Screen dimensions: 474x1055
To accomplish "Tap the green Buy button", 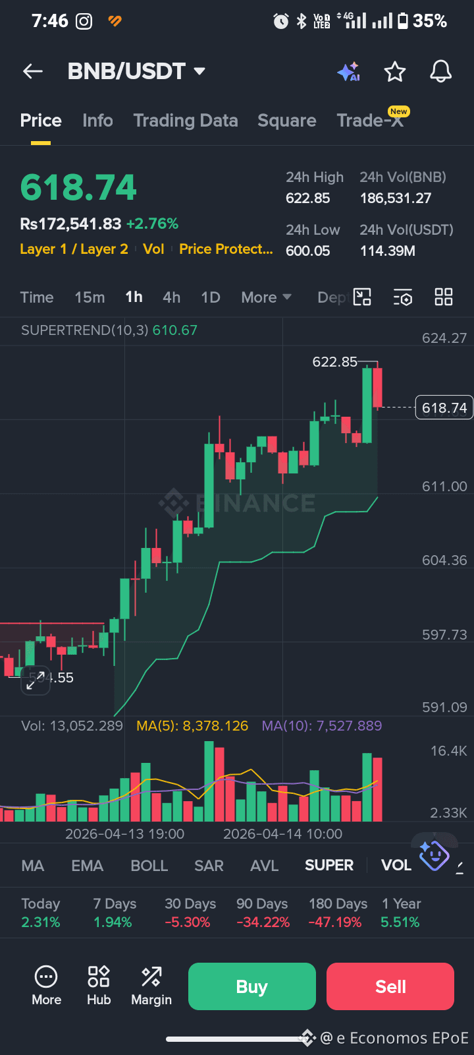I will (252, 986).
